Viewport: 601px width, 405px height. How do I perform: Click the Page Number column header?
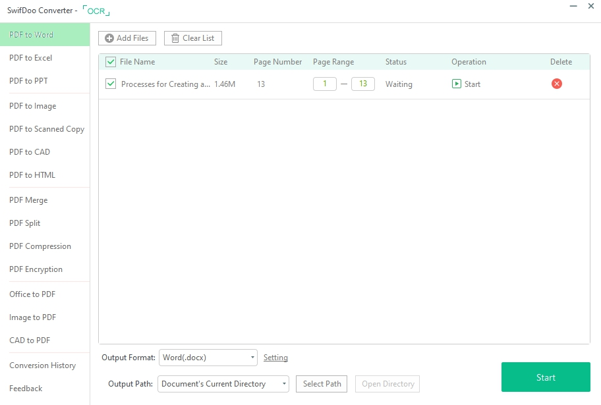(x=277, y=62)
